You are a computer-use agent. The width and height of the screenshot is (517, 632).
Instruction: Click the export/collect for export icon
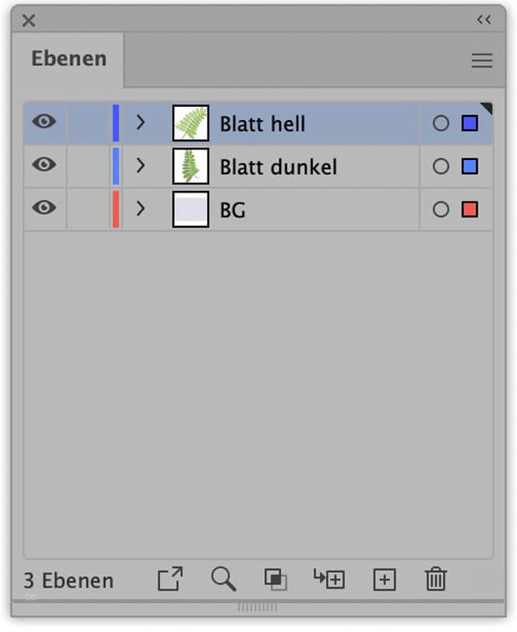[170, 579]
